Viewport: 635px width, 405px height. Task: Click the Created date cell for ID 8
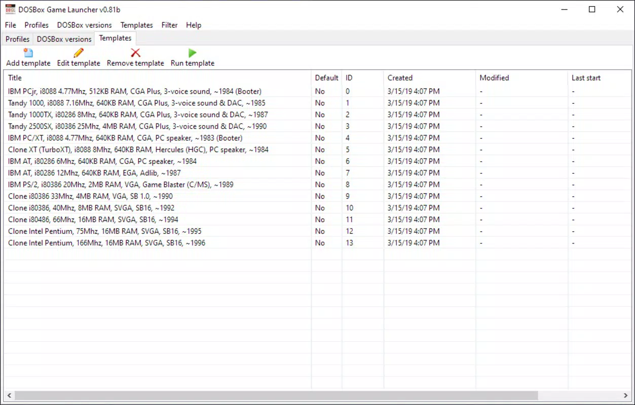(414, 184)
